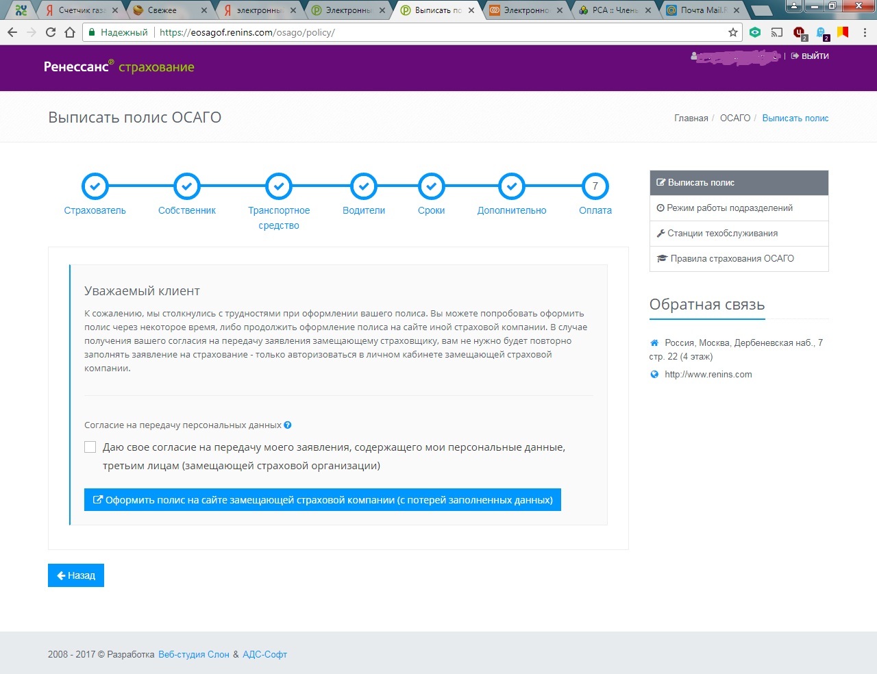
Task: Click Оформить полис на сайте замещающей компании button
Action: click(x=323, y=500)
